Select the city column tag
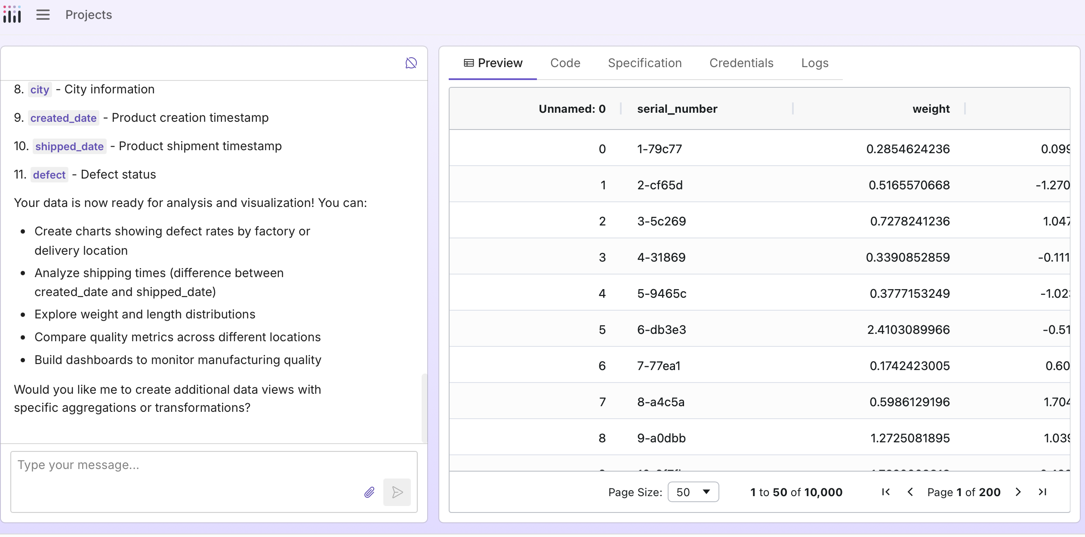The image size is (1085, 537). 40,89
